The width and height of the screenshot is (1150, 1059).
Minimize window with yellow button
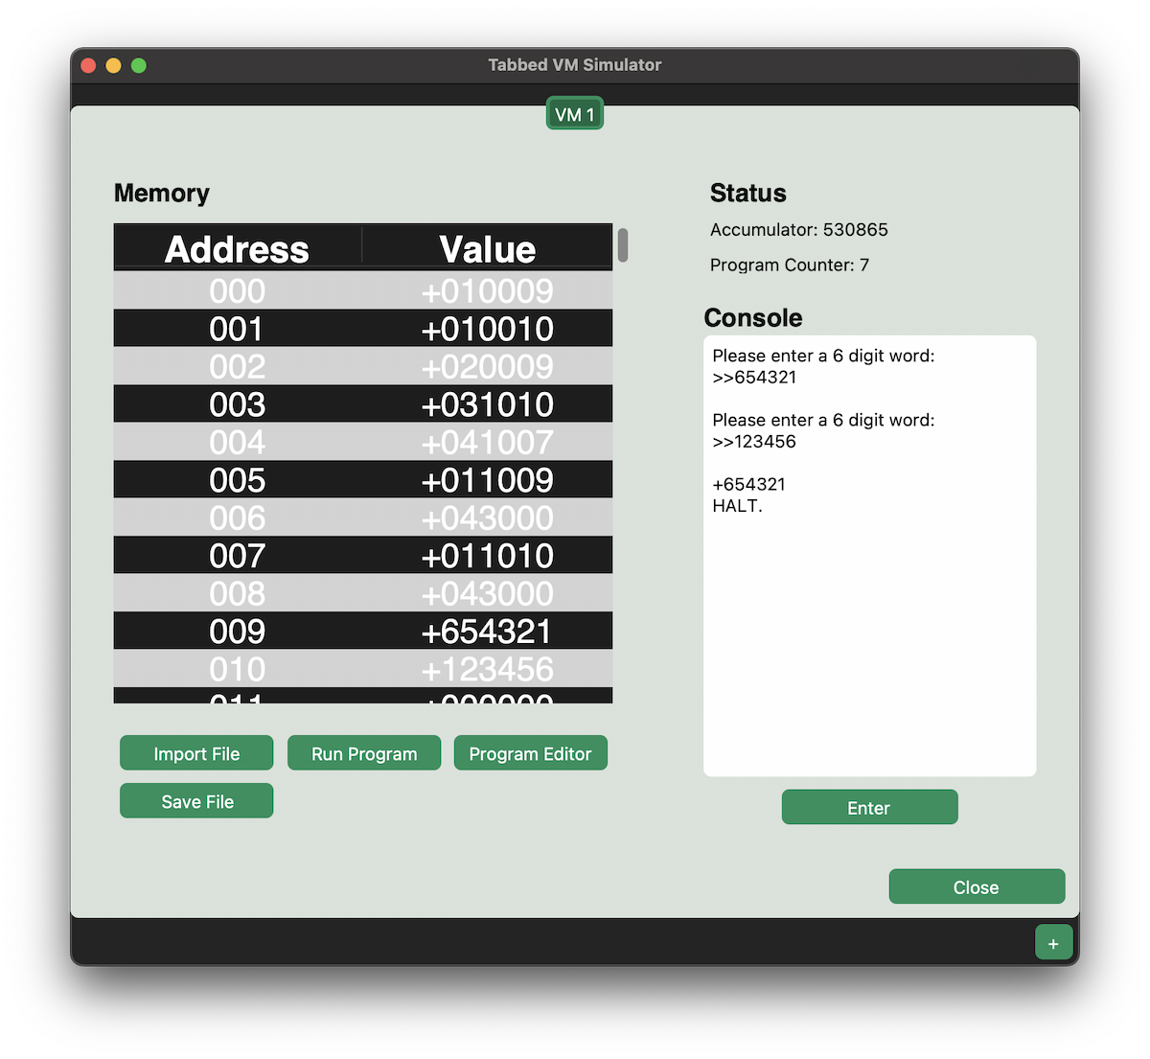(x=113, y=65)
